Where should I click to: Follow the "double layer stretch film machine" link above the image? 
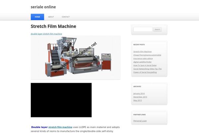[46, 34]
